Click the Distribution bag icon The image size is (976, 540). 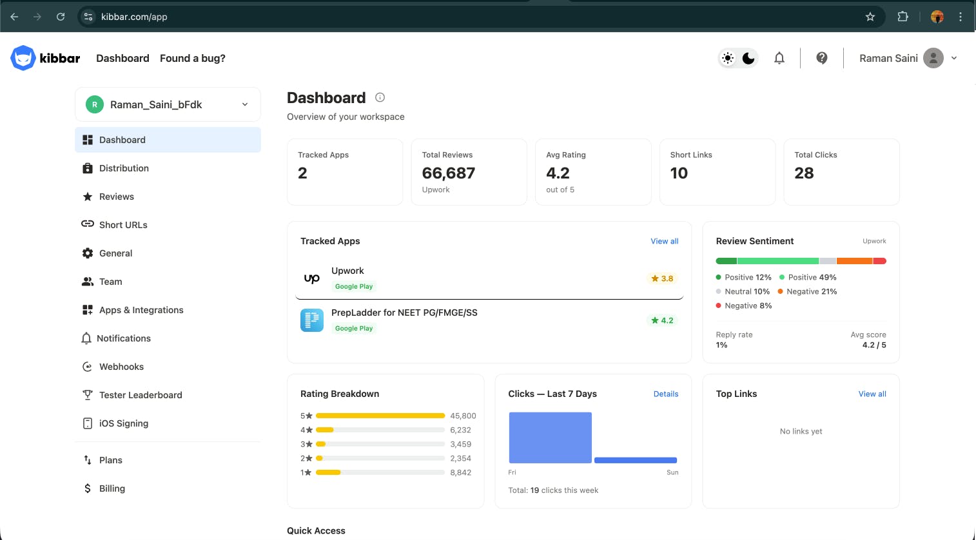tap(88, 168)
